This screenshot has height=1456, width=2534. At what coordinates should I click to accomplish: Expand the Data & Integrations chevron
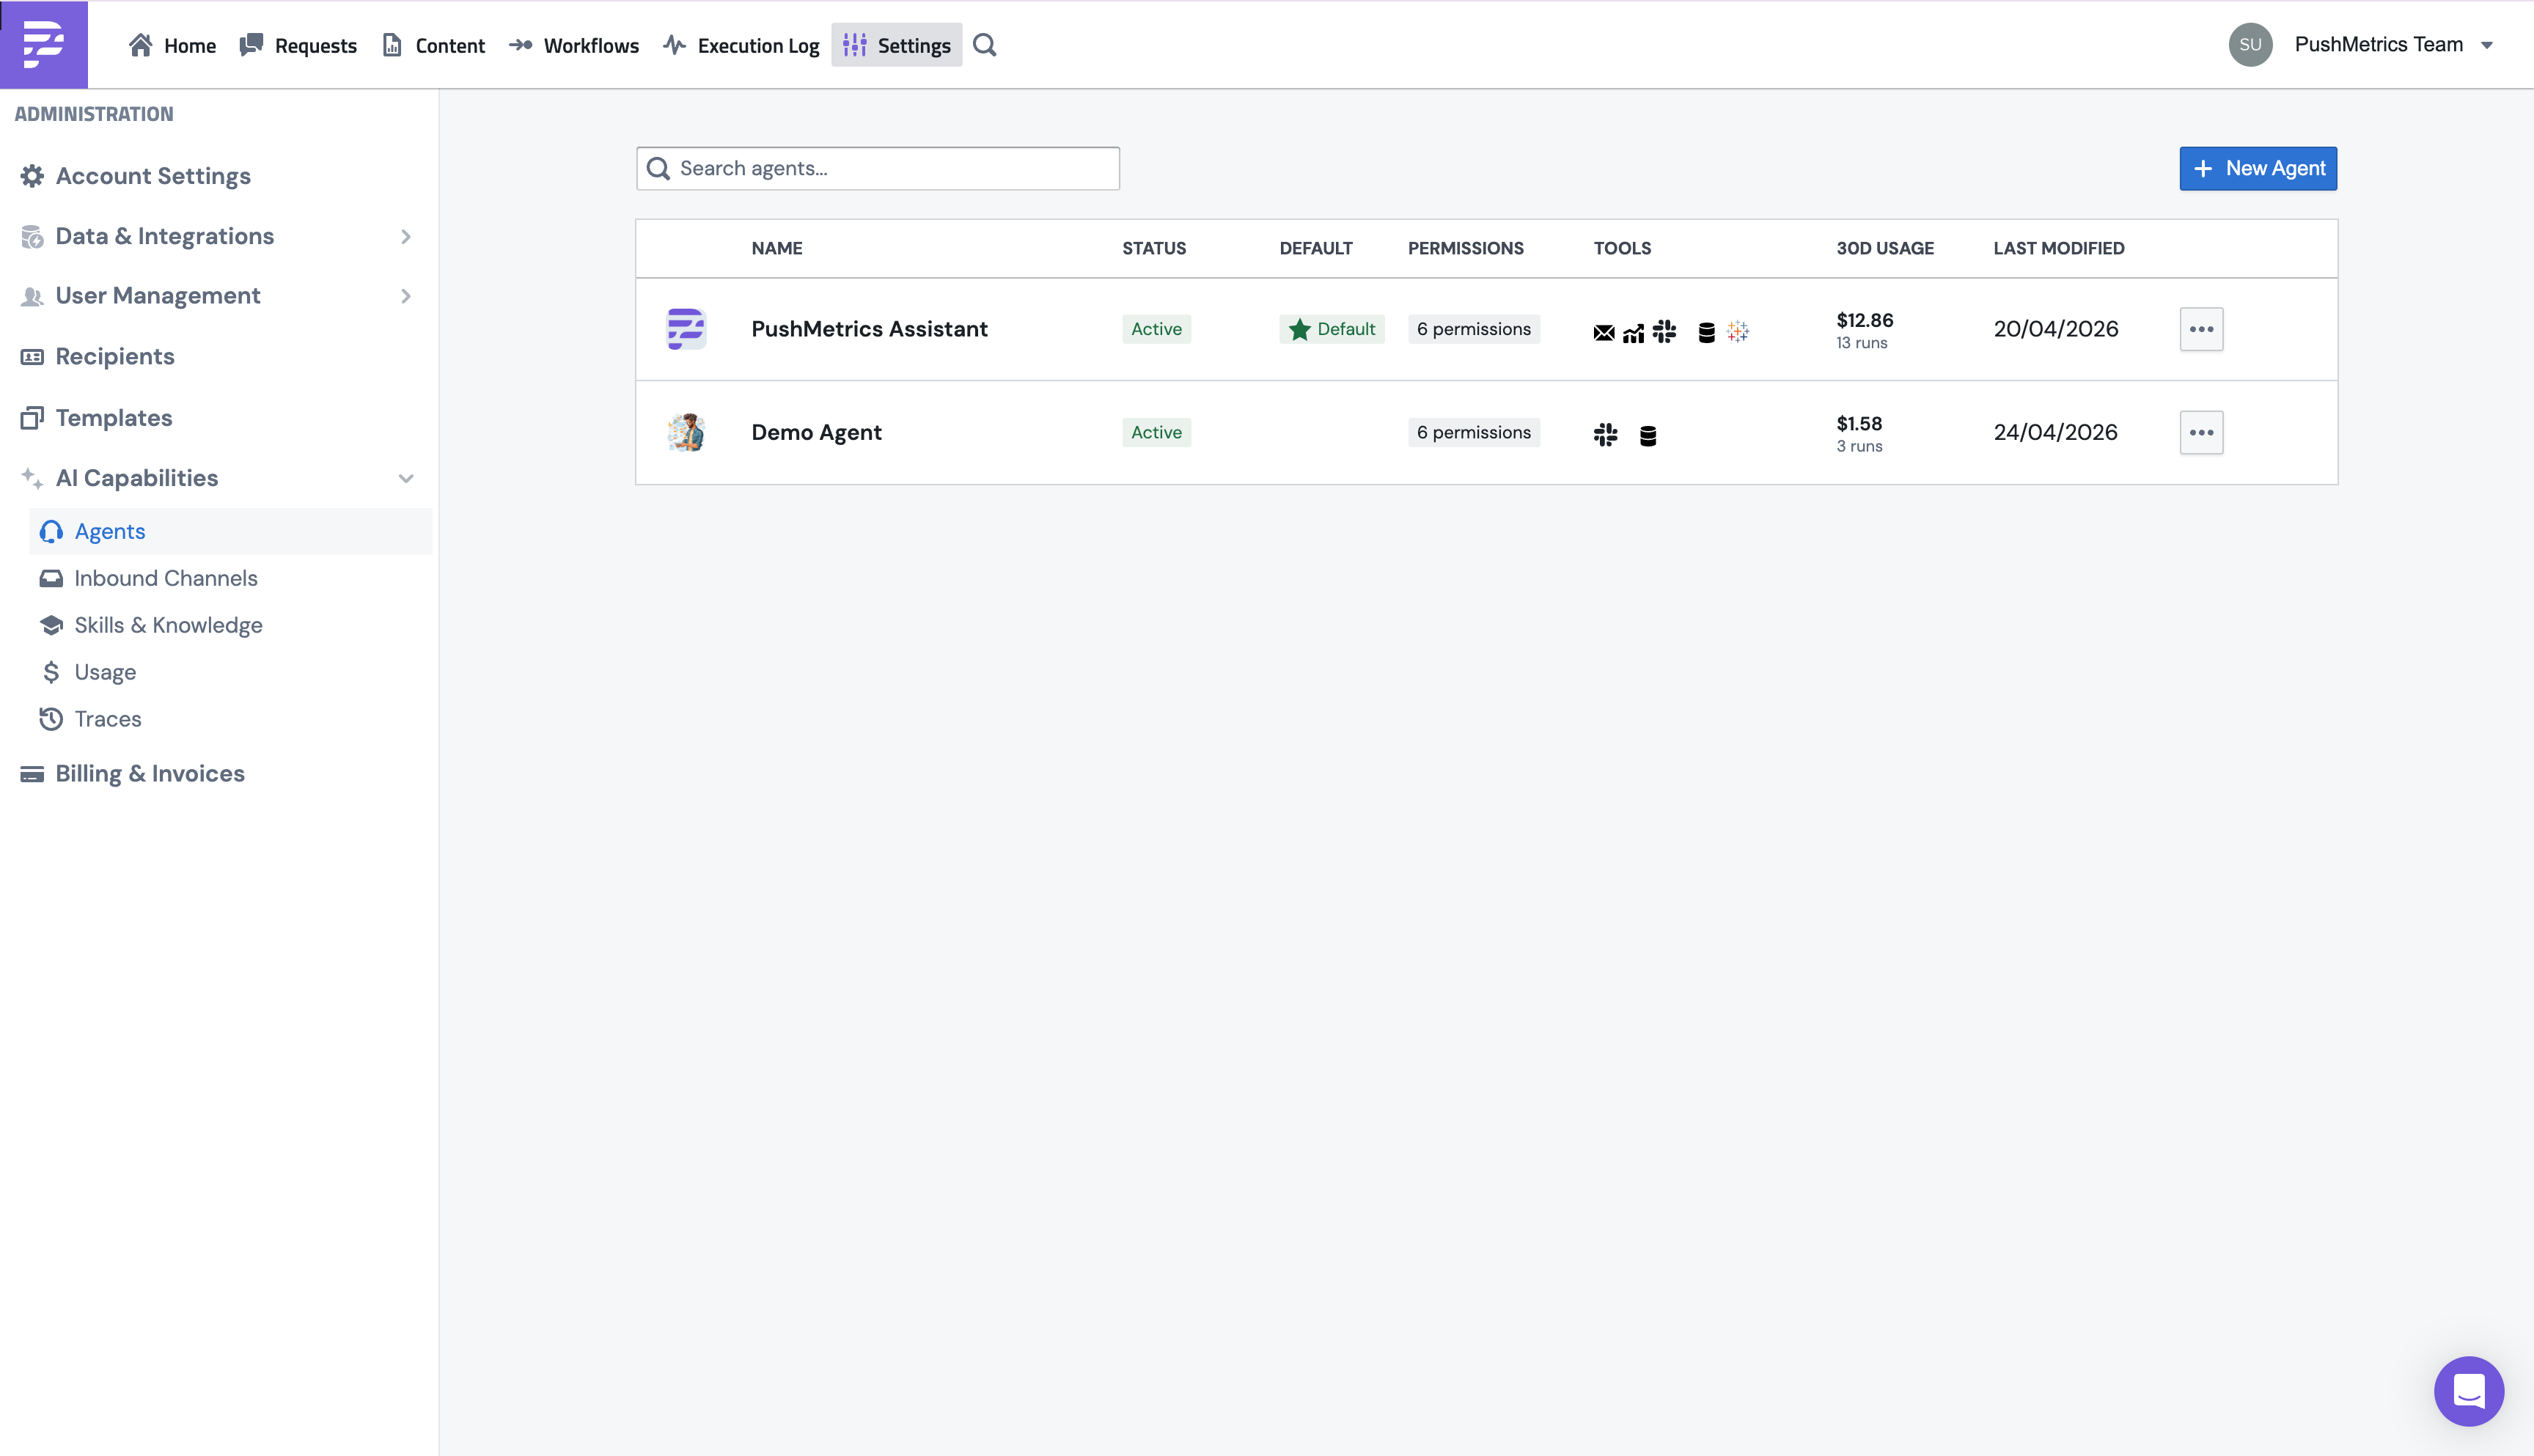point(406,237)
